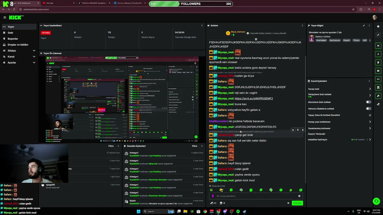The height and width of the screenshot is (215, 383).
Task: Open Spotify from the taskbar
Action: 238,211
